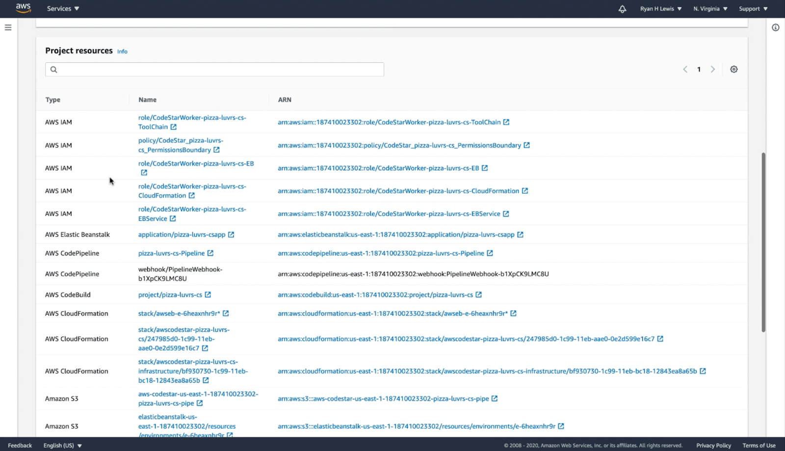Image resolution: width=785 pixels, height=451 pixels.
Task: Click external icon after EBService ARN
Action: (x=506, y=214)
